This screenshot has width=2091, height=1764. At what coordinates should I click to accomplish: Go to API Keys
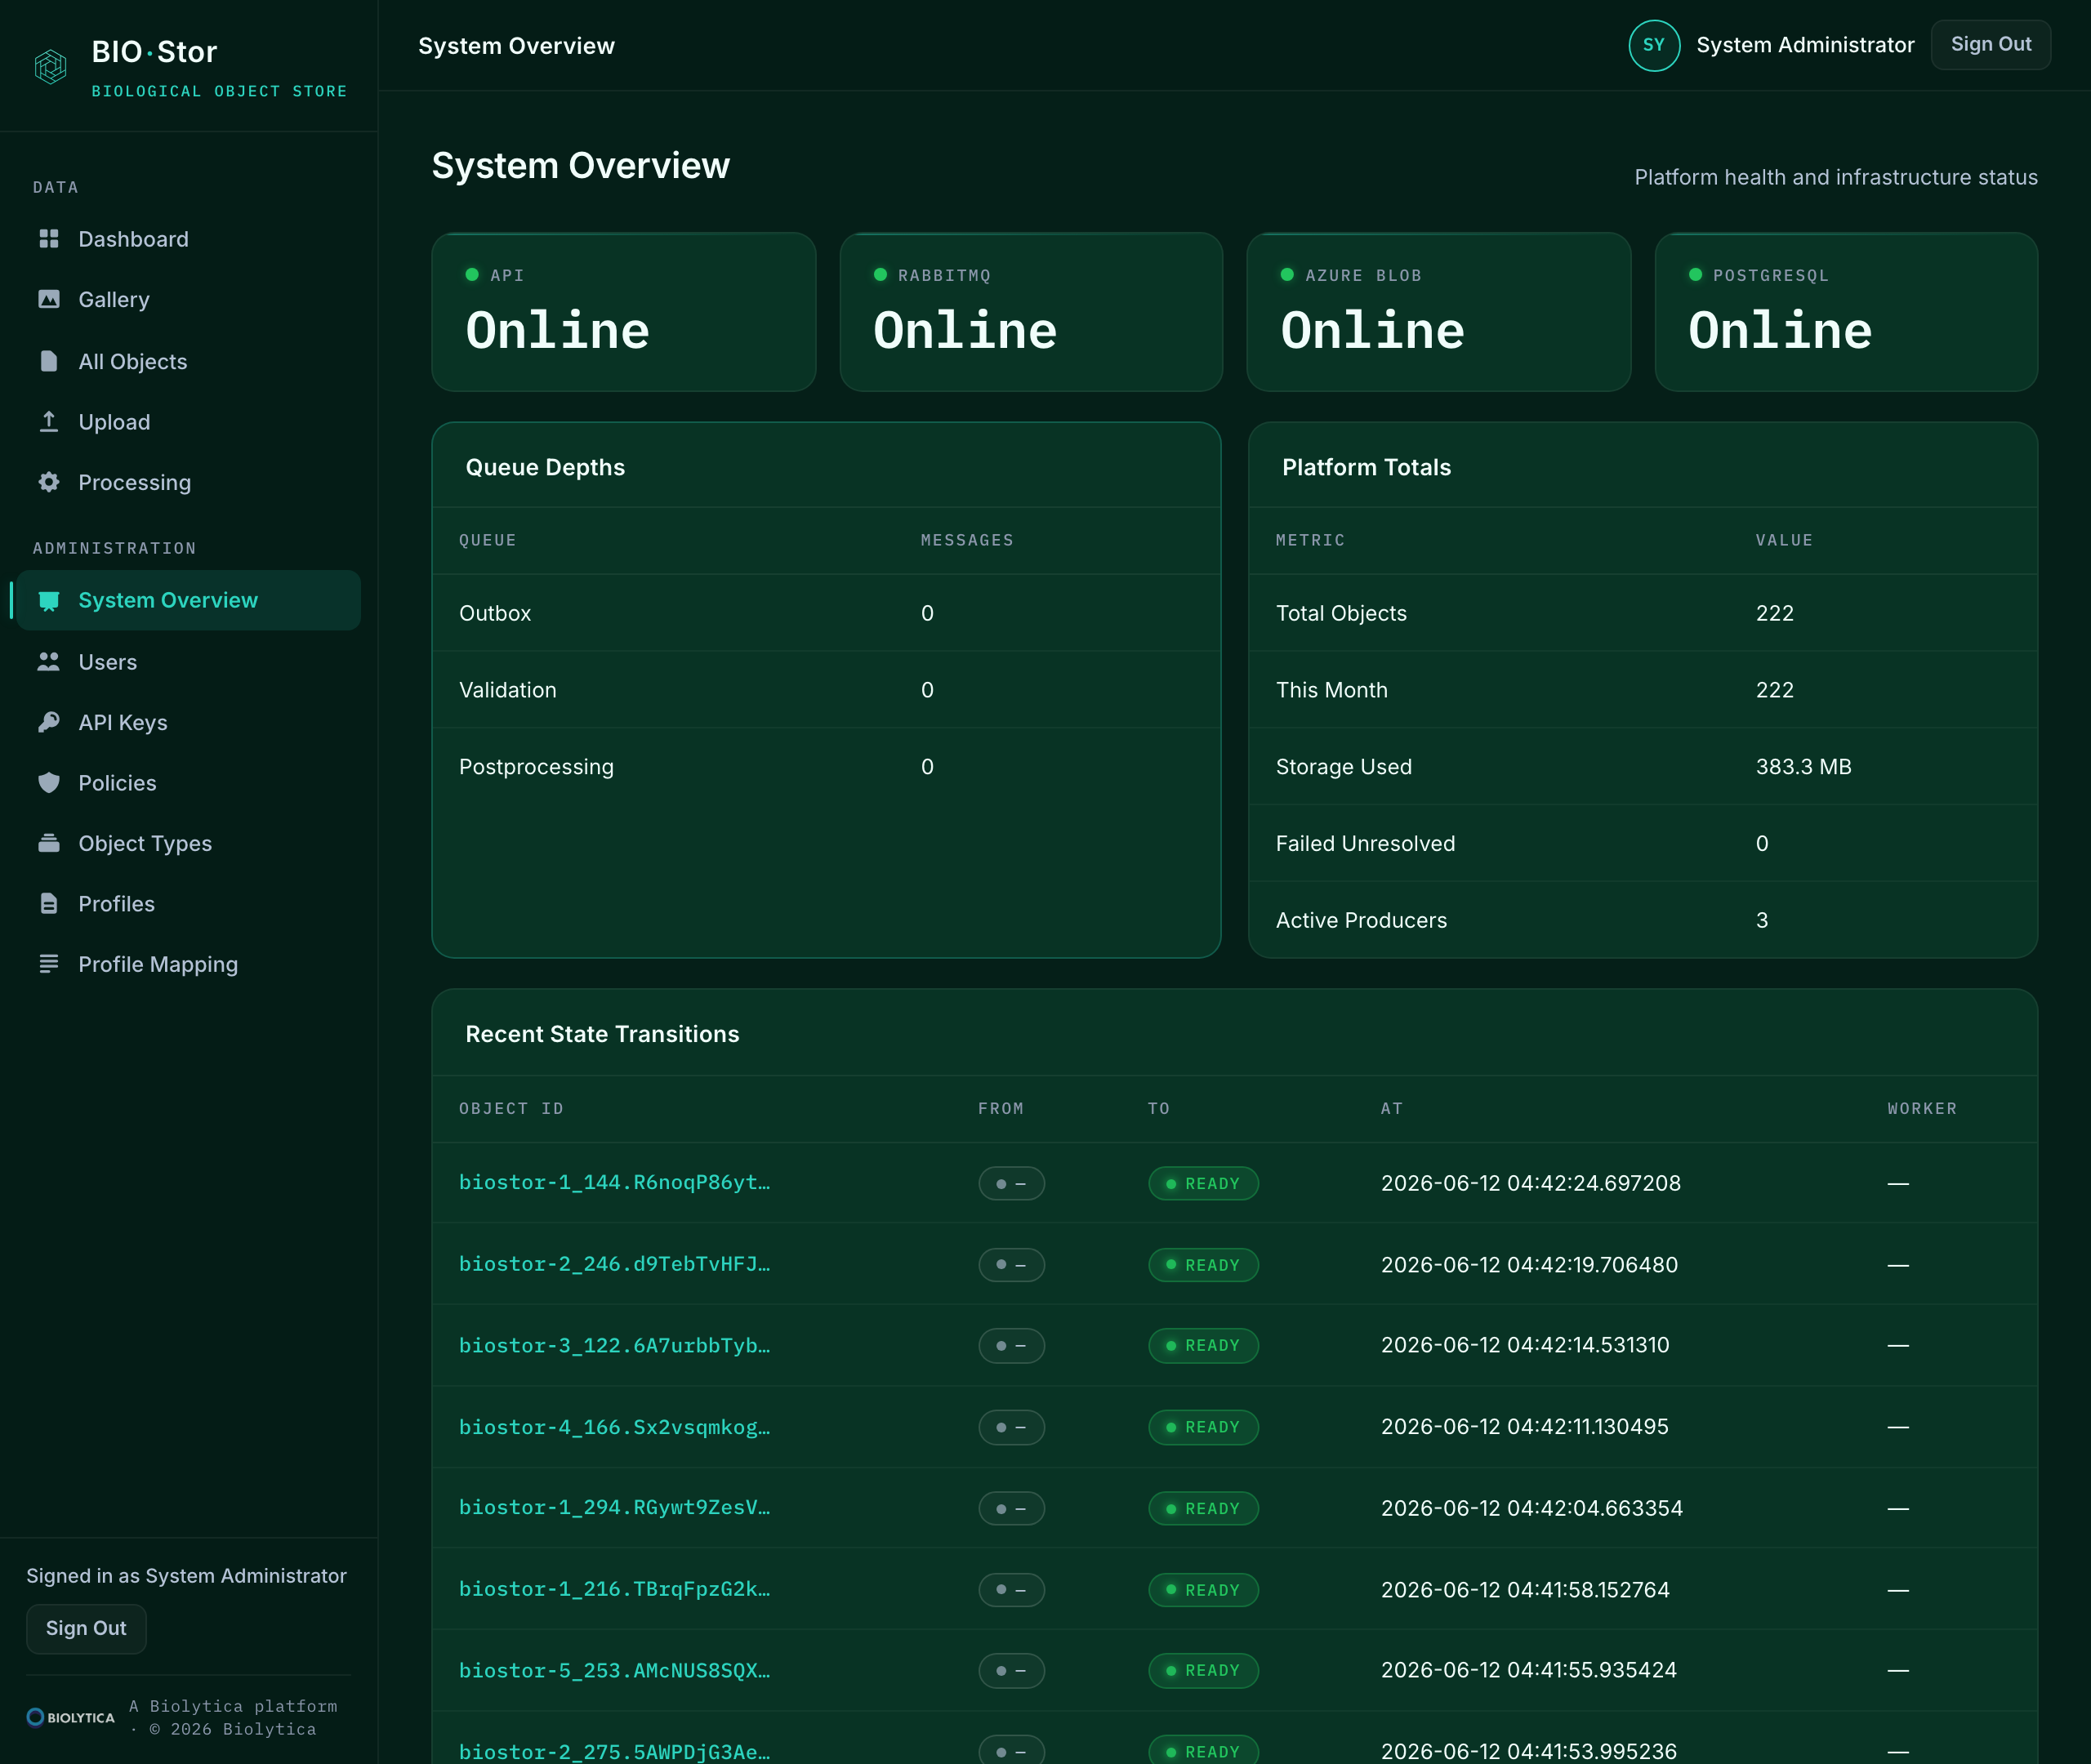point(188,722)
